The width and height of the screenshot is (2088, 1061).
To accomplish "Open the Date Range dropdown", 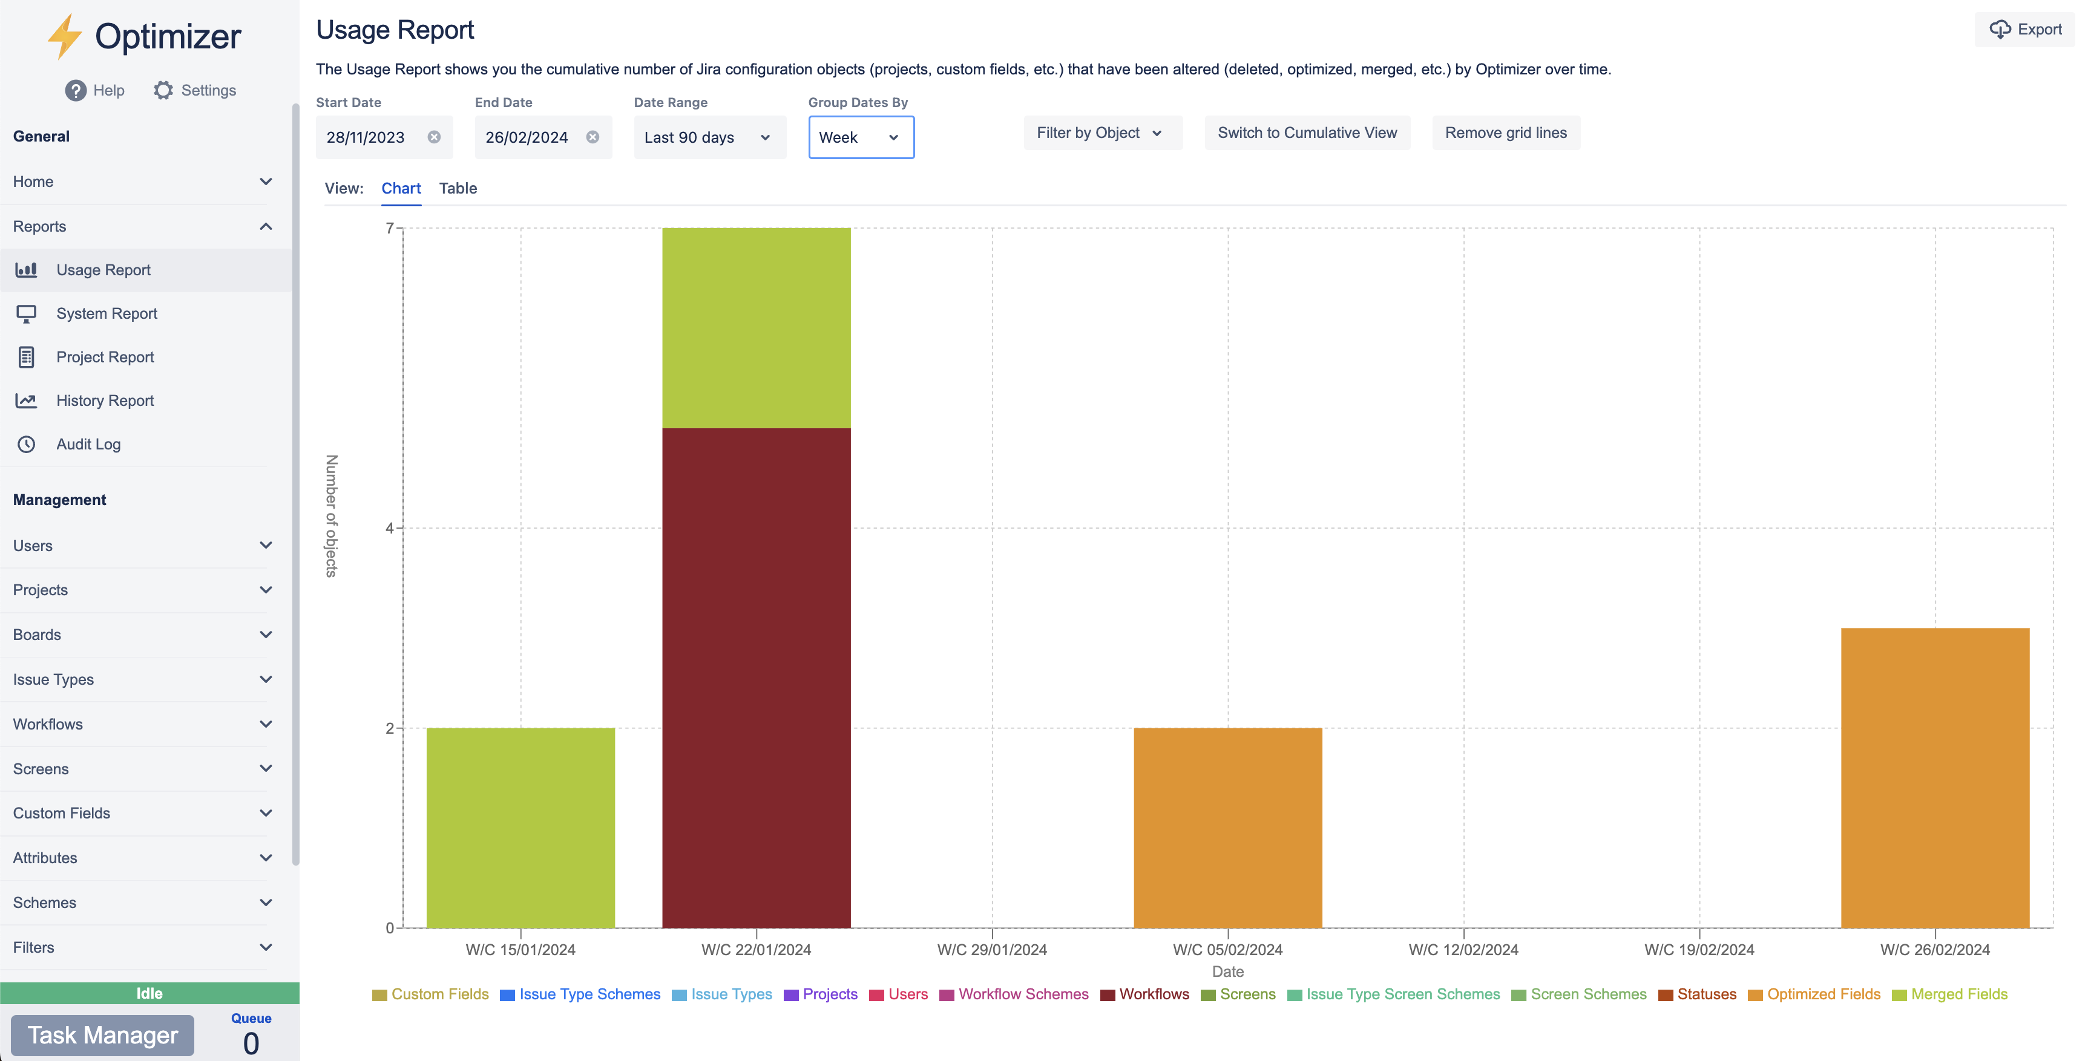I will click(x=709, y=137).
